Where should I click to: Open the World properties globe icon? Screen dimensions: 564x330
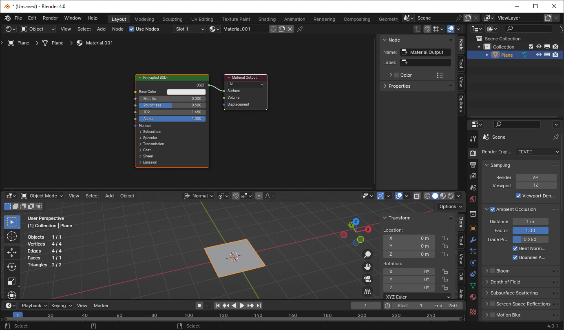(x=473, y=199)
